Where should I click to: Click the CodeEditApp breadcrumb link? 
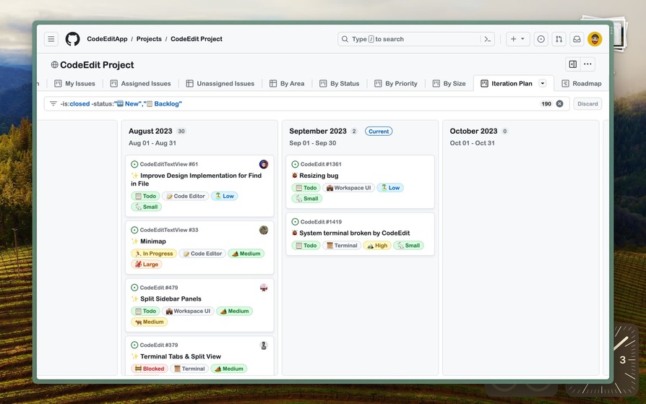pyautogui.click(x=107, y=39)
